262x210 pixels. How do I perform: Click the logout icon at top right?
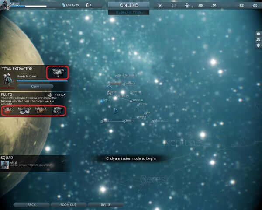[255, 5]
